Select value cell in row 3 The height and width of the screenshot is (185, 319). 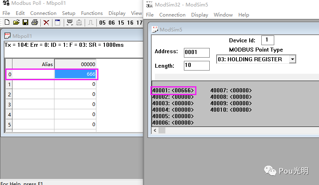75,104
